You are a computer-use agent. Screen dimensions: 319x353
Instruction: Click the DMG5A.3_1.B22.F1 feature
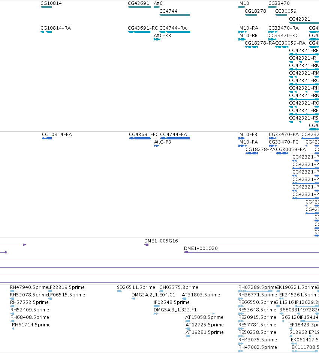point(175,310)
